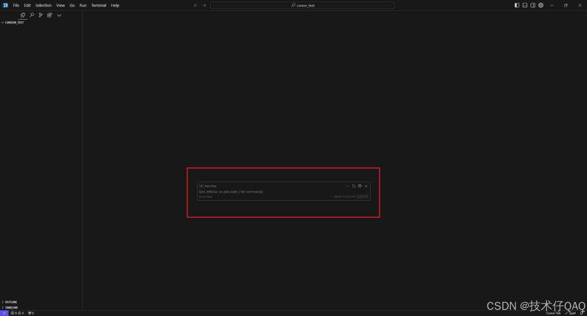Click the Cursor app logo icon
The width and height of the screenshot is (587, 316).
click(5, 5)
